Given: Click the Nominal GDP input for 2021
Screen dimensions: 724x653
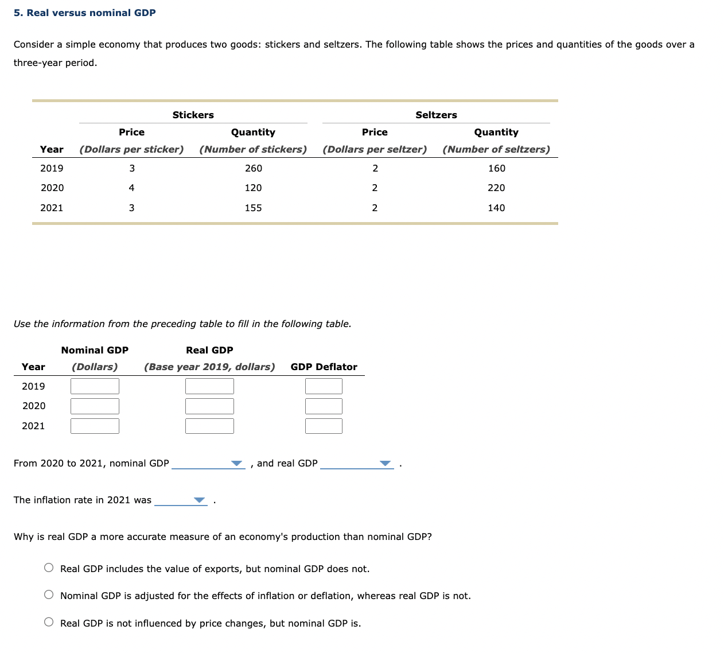Looking at the screenshot, I should click(x=95, y=426).
